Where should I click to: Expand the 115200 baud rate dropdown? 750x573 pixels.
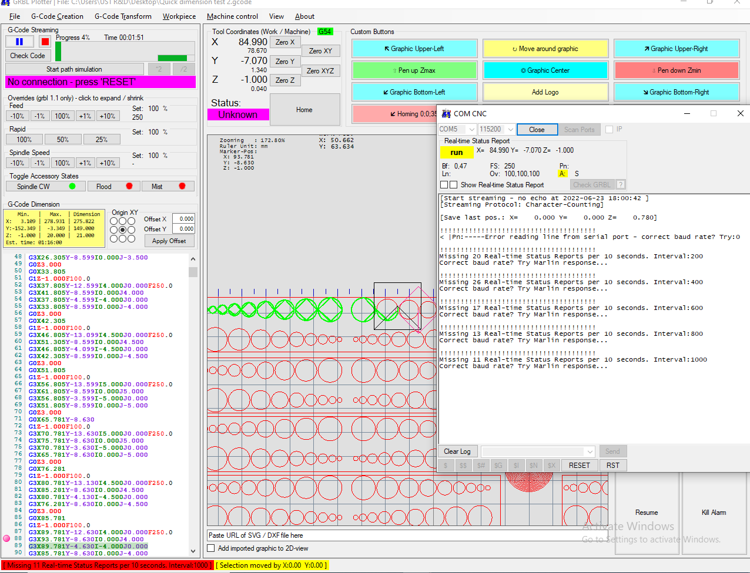tap(510, 129)
